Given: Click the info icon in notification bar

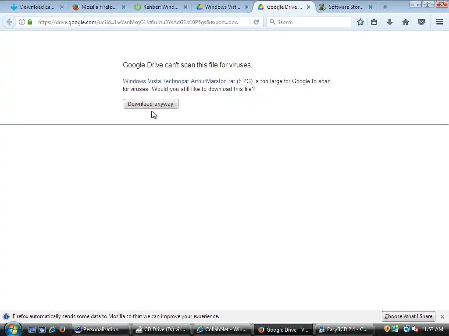Looking at the screenshot, I should [6, 317].
